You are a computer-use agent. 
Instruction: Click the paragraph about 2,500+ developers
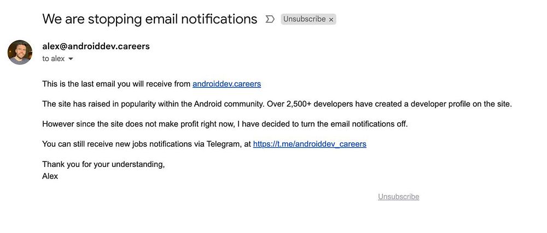276,104
